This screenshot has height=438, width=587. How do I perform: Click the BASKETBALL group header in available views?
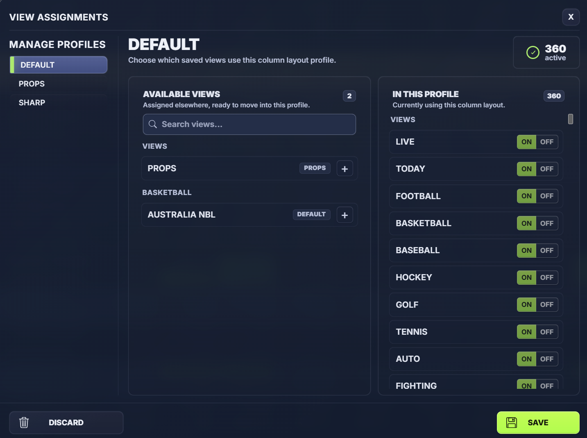coord(167,193)
